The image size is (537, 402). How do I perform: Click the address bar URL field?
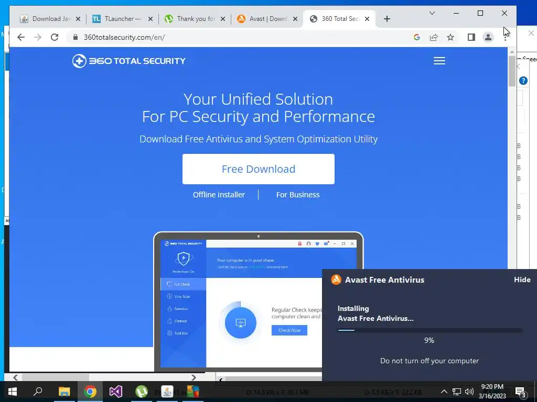pos(240,37)
